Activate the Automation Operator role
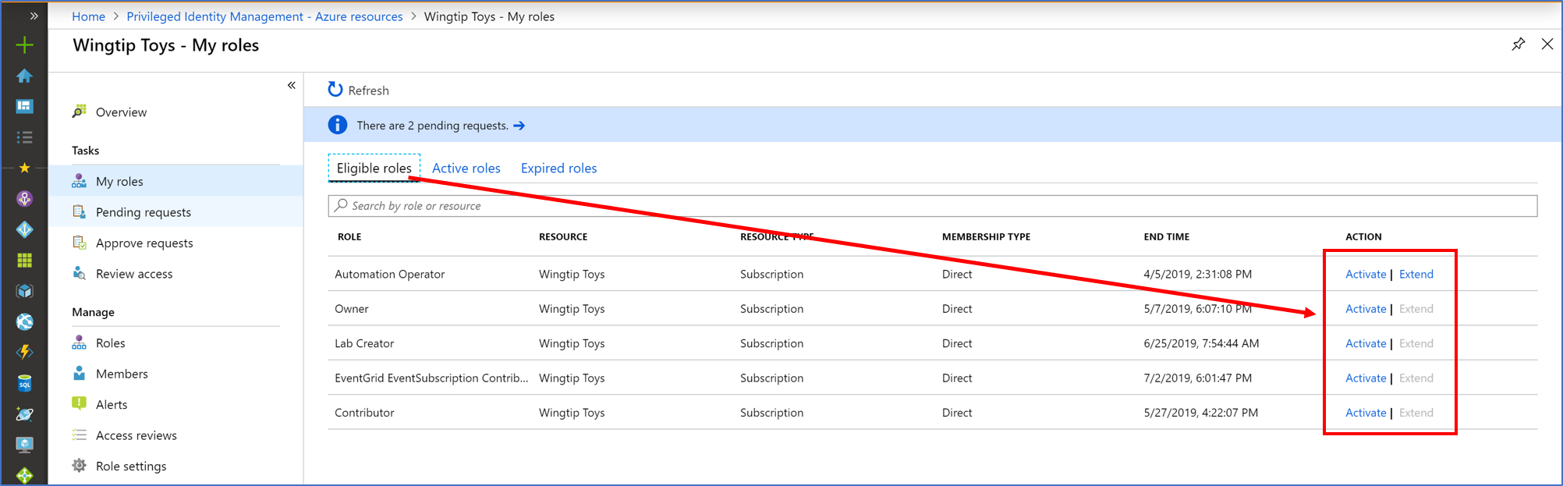 1365,275
